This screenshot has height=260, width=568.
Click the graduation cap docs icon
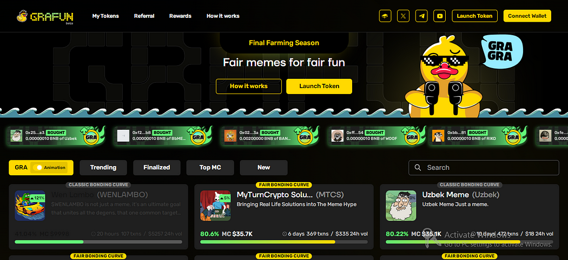(385, 16)
